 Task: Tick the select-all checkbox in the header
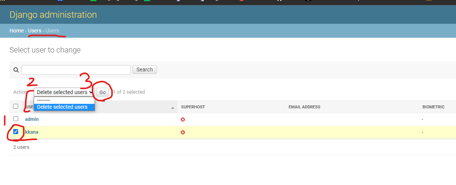pos(16,106)
